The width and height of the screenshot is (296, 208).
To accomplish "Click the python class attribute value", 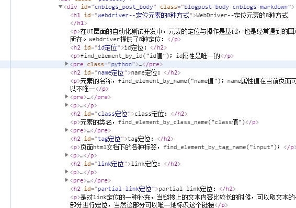I will (121, 64).
